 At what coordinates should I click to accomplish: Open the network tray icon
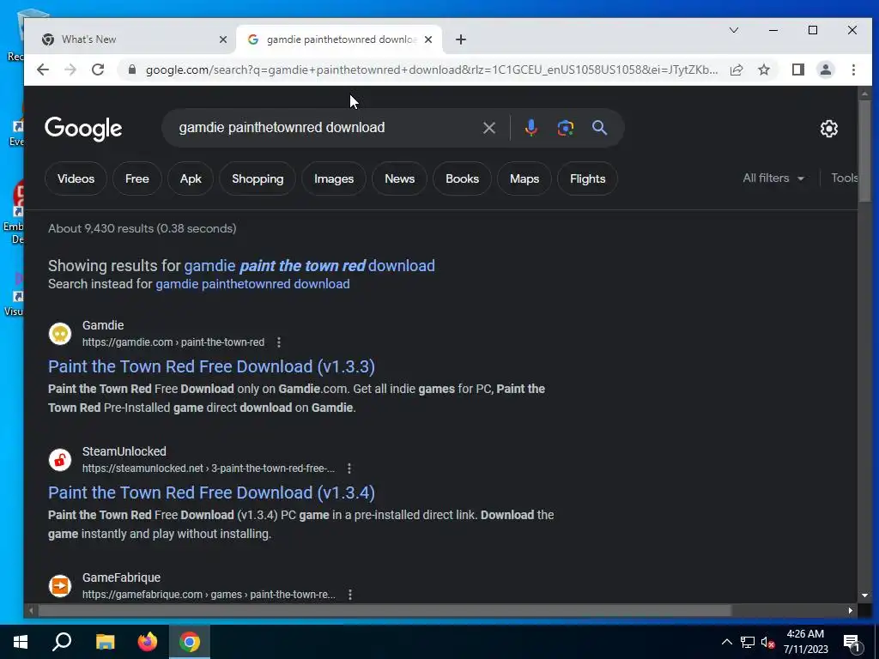748,642
